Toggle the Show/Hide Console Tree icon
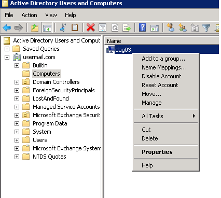Screen dimensions: 221x198 [x=47, y=27]
